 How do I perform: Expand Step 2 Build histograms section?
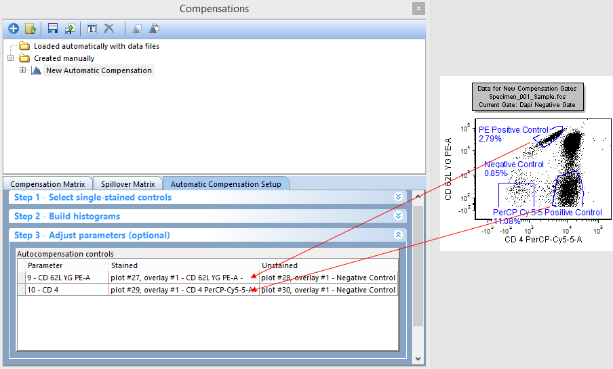[x=398, y=216]
